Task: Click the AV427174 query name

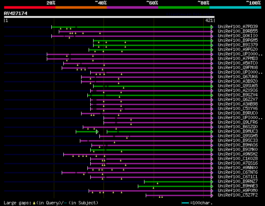Action: tap(16, 13)
